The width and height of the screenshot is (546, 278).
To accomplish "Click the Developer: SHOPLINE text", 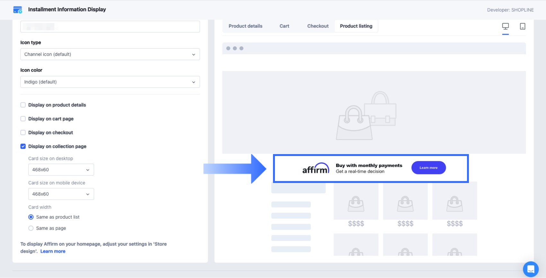I will pyautogui.click(x=510, y=10).
